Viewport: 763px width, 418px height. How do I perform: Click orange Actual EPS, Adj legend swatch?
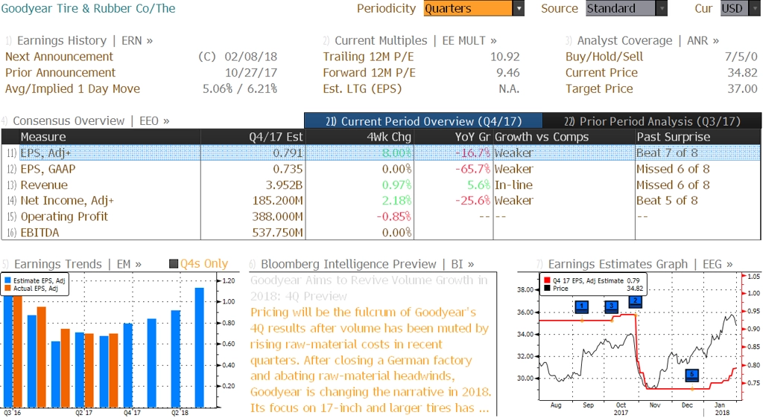(7, 289)
